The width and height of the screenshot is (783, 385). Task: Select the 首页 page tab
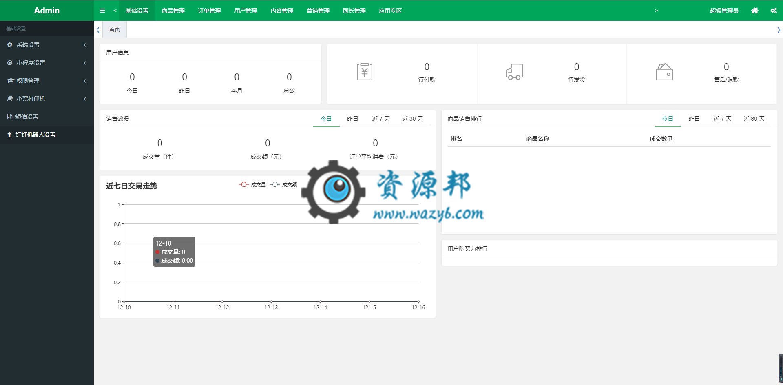115,29
